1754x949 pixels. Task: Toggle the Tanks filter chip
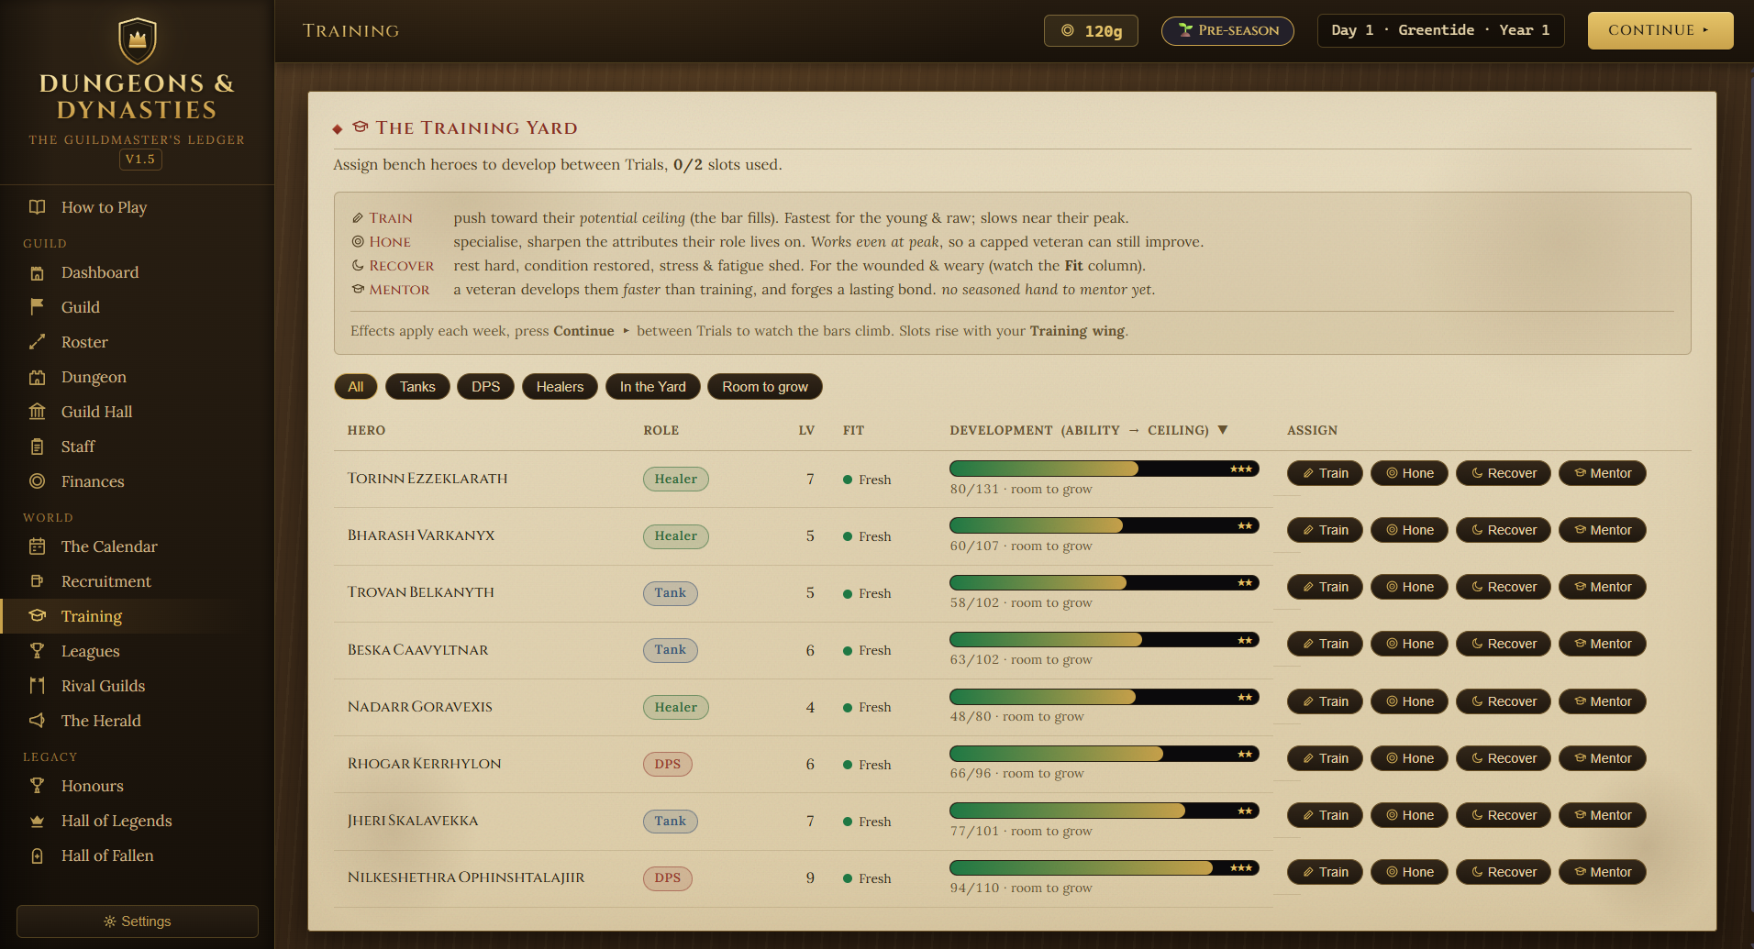tap(417, 387)
